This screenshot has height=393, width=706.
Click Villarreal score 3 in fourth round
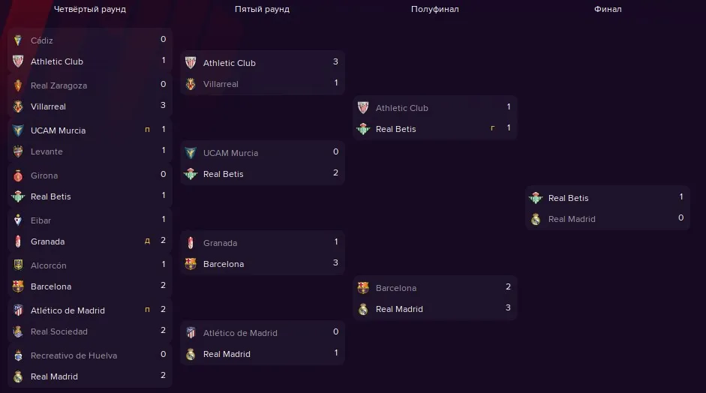click(163, 105)
